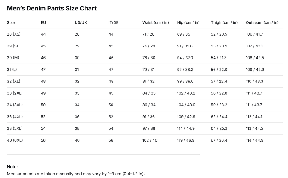Select the 40 (6XL) size cell
The height and width of the screenshot is (178, 288).
[x=15, y=140]
